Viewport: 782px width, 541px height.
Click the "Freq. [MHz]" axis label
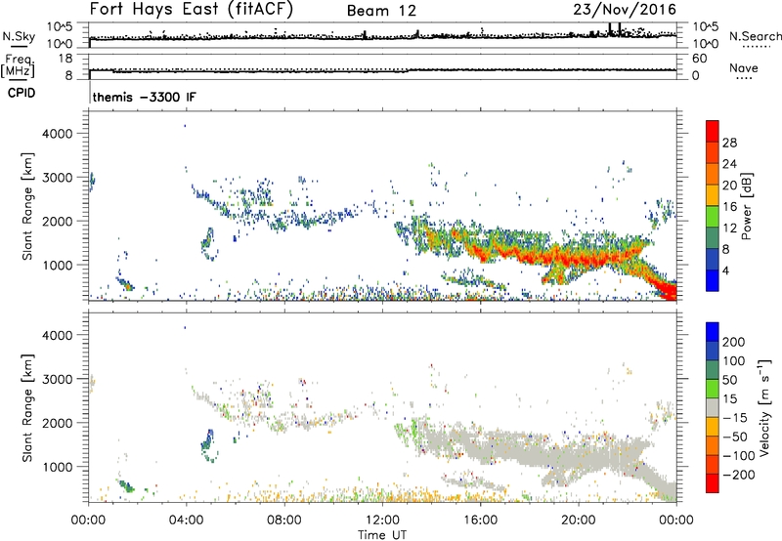(18, 65)
